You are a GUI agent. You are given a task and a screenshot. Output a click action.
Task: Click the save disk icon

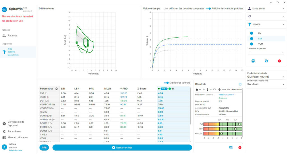pyautogui.click(x=266, y=61)
